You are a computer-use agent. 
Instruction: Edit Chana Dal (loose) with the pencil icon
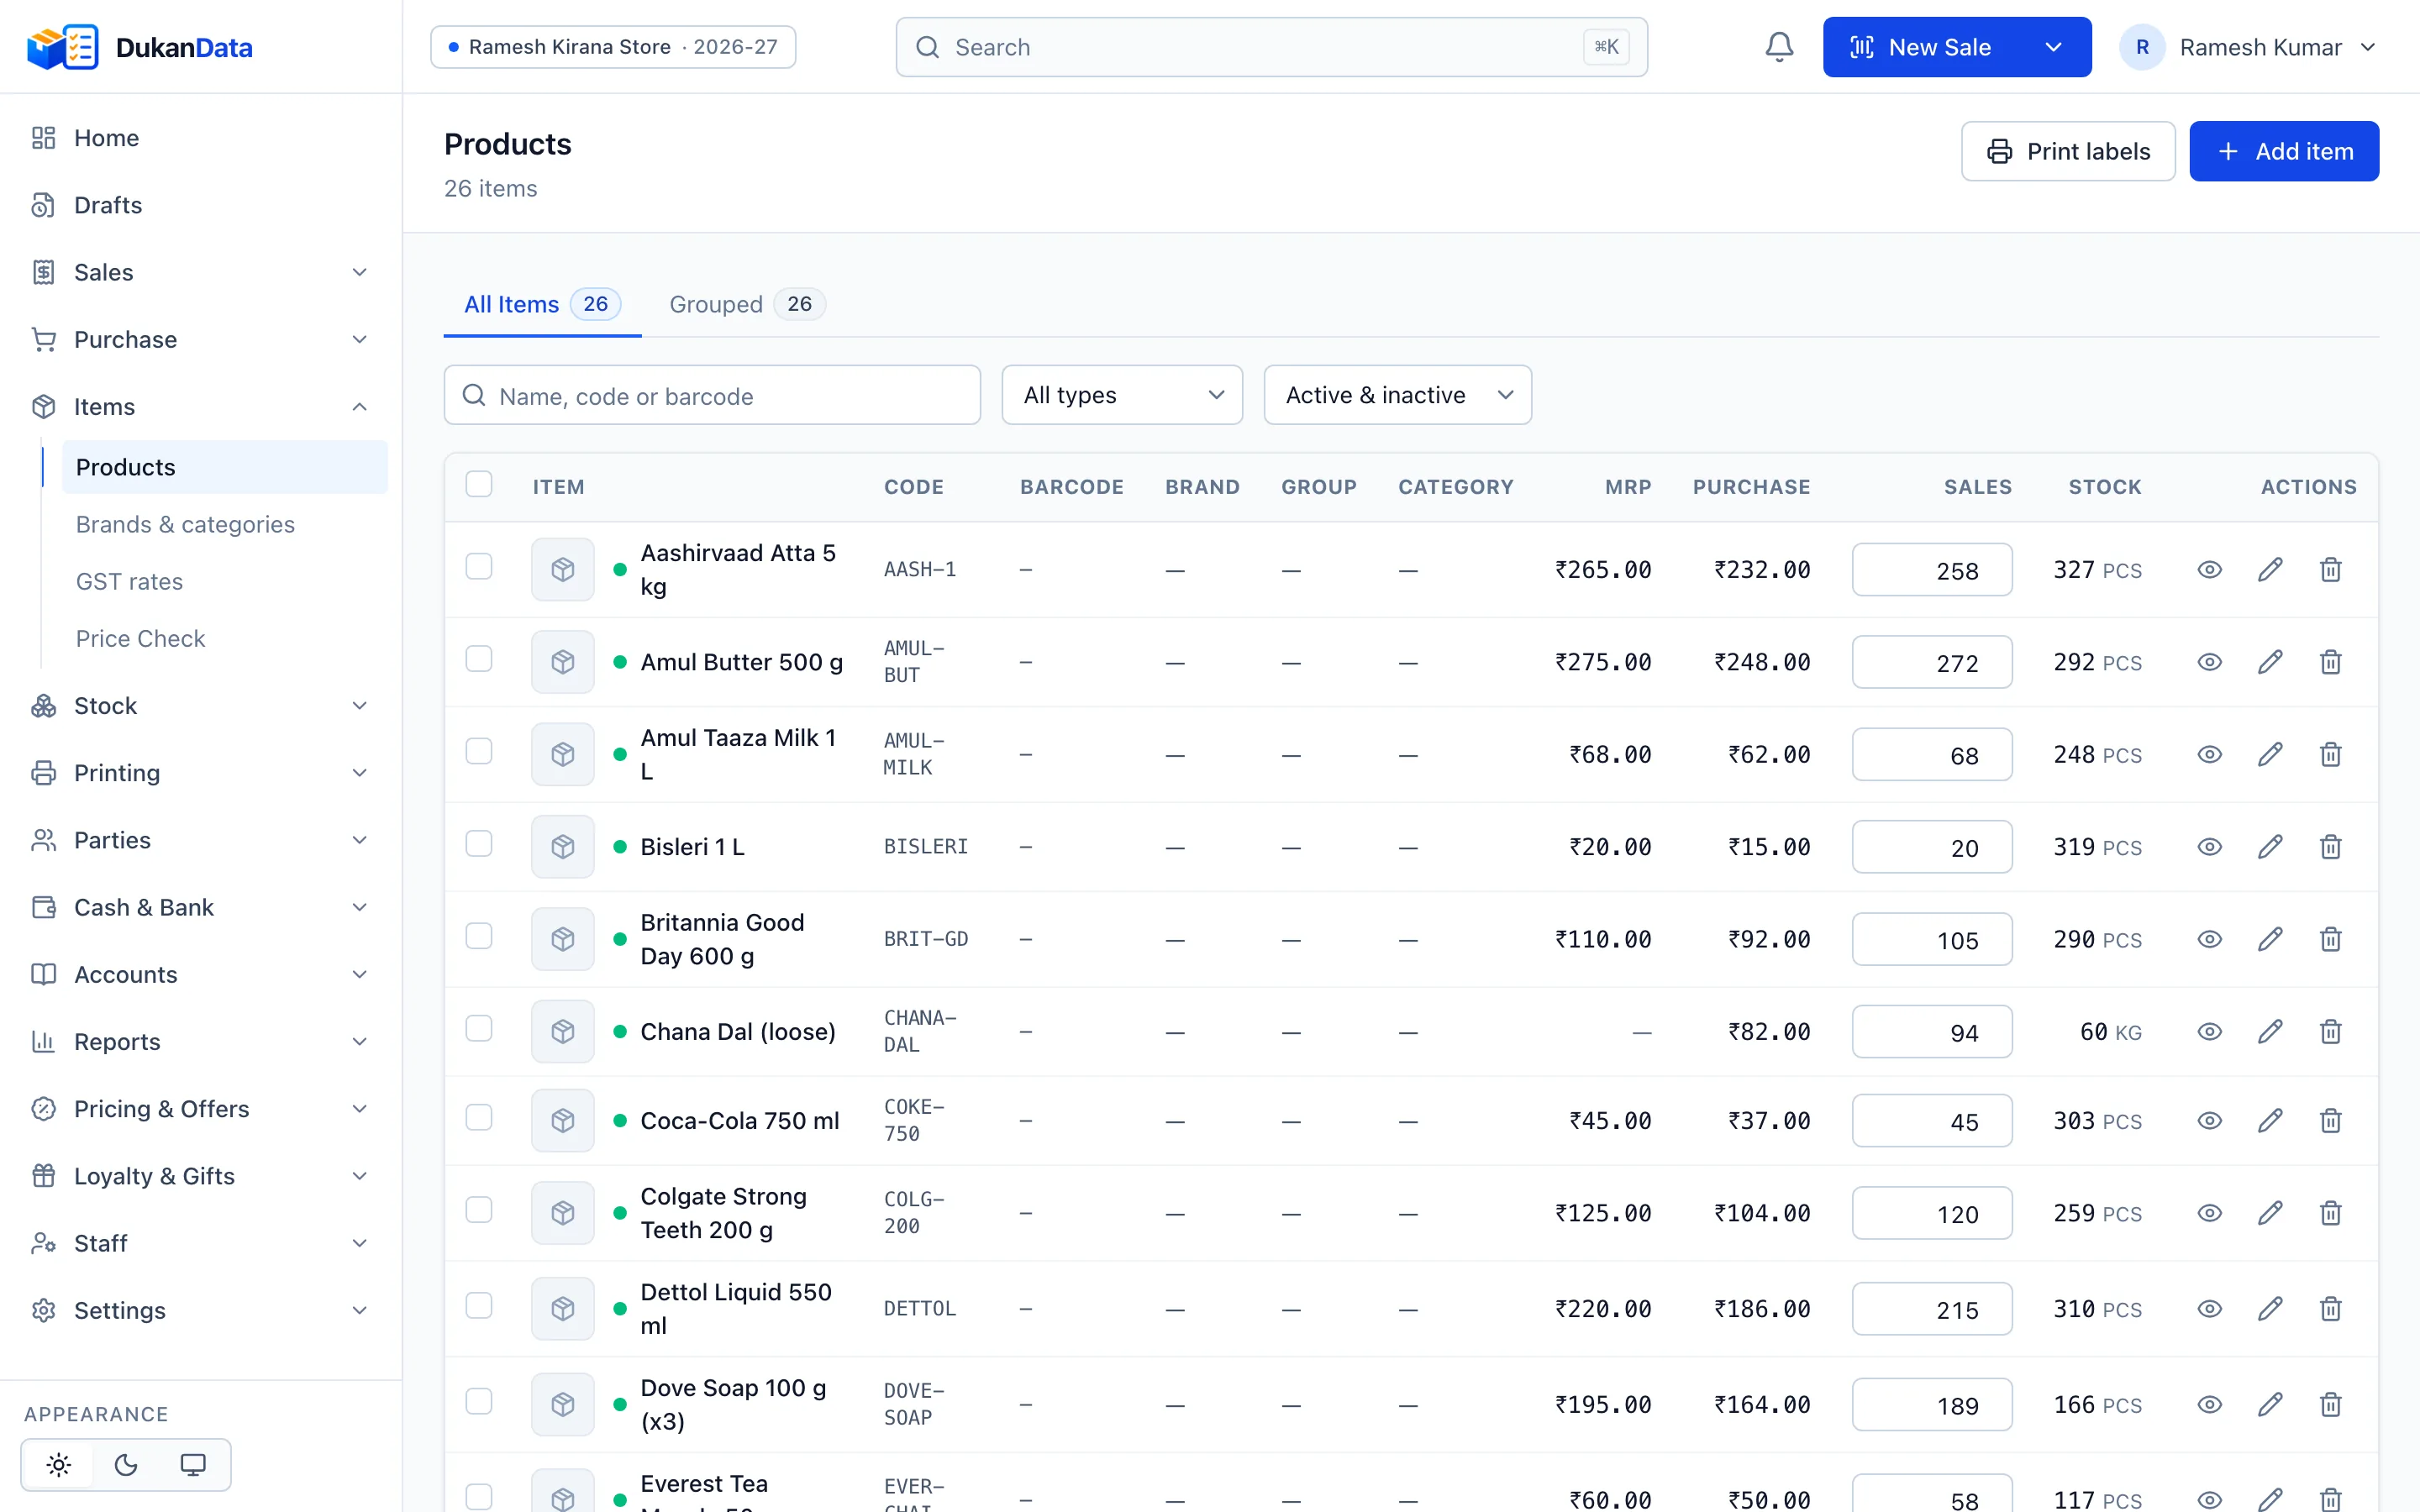click(2270, 1031)
